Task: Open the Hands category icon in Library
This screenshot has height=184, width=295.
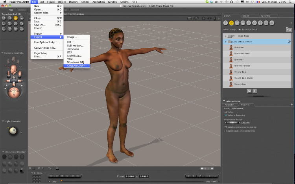Action: (x=249, y=23)
